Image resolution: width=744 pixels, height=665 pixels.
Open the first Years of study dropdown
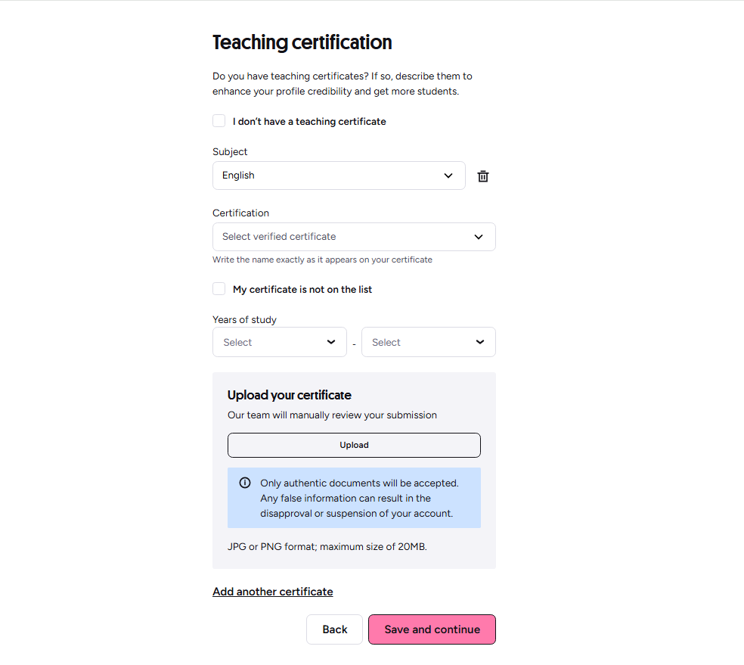click(x=280, y=342)
